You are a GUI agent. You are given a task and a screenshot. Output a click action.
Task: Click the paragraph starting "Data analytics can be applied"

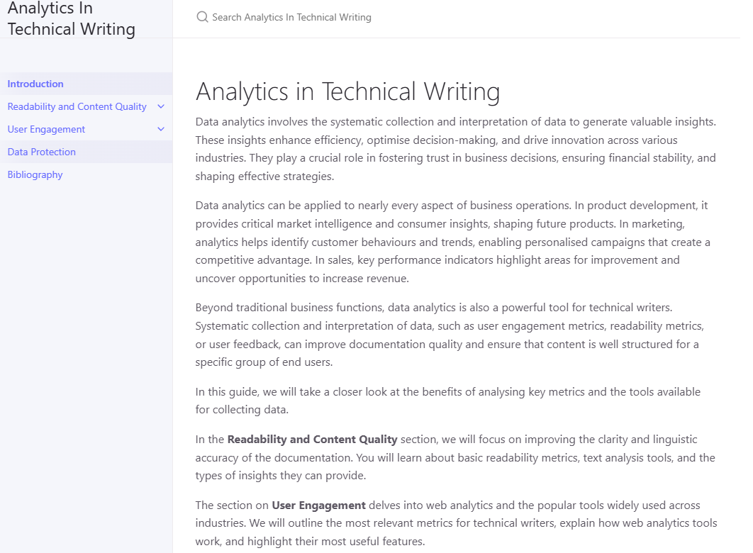[x=453, y=242]
